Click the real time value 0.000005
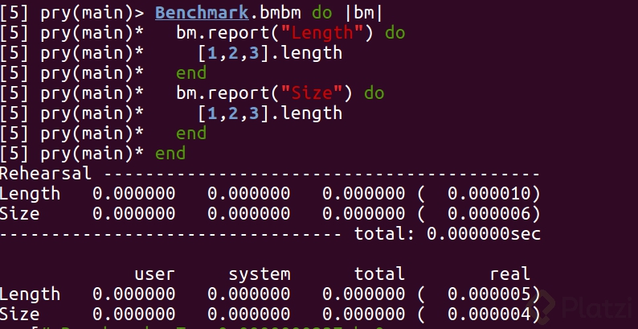 [x=489, y=294]
